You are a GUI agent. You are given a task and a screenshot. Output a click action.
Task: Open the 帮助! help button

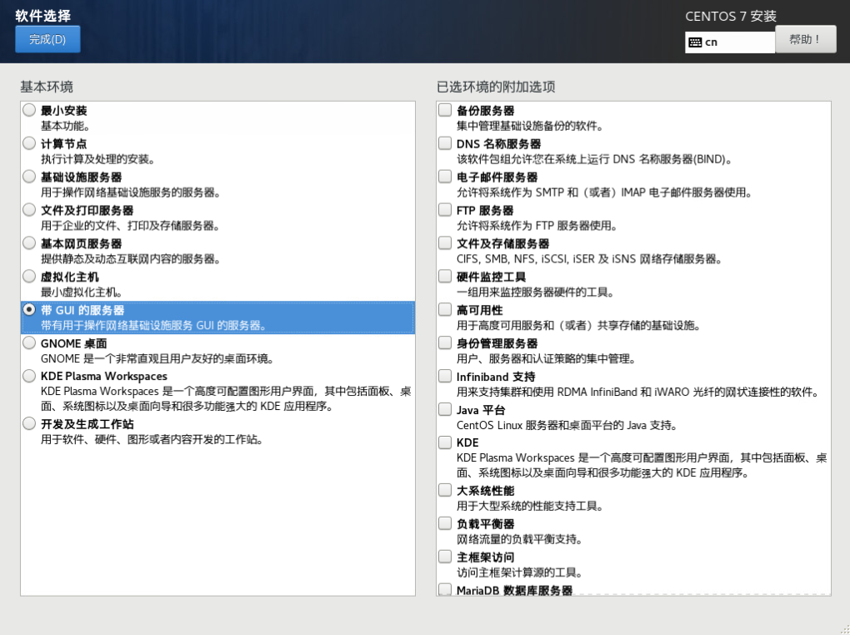click(805, 39)
